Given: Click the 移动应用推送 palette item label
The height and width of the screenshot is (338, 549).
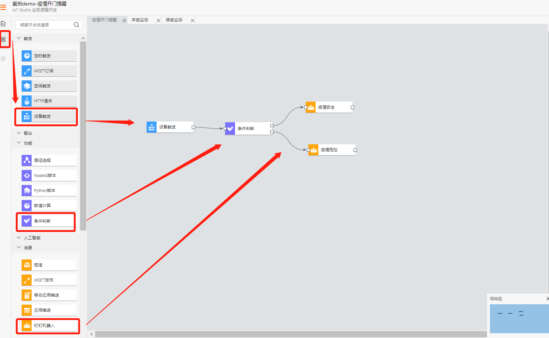Looking at the screenshot, I should pyautogui.click(x=47, y=295).
